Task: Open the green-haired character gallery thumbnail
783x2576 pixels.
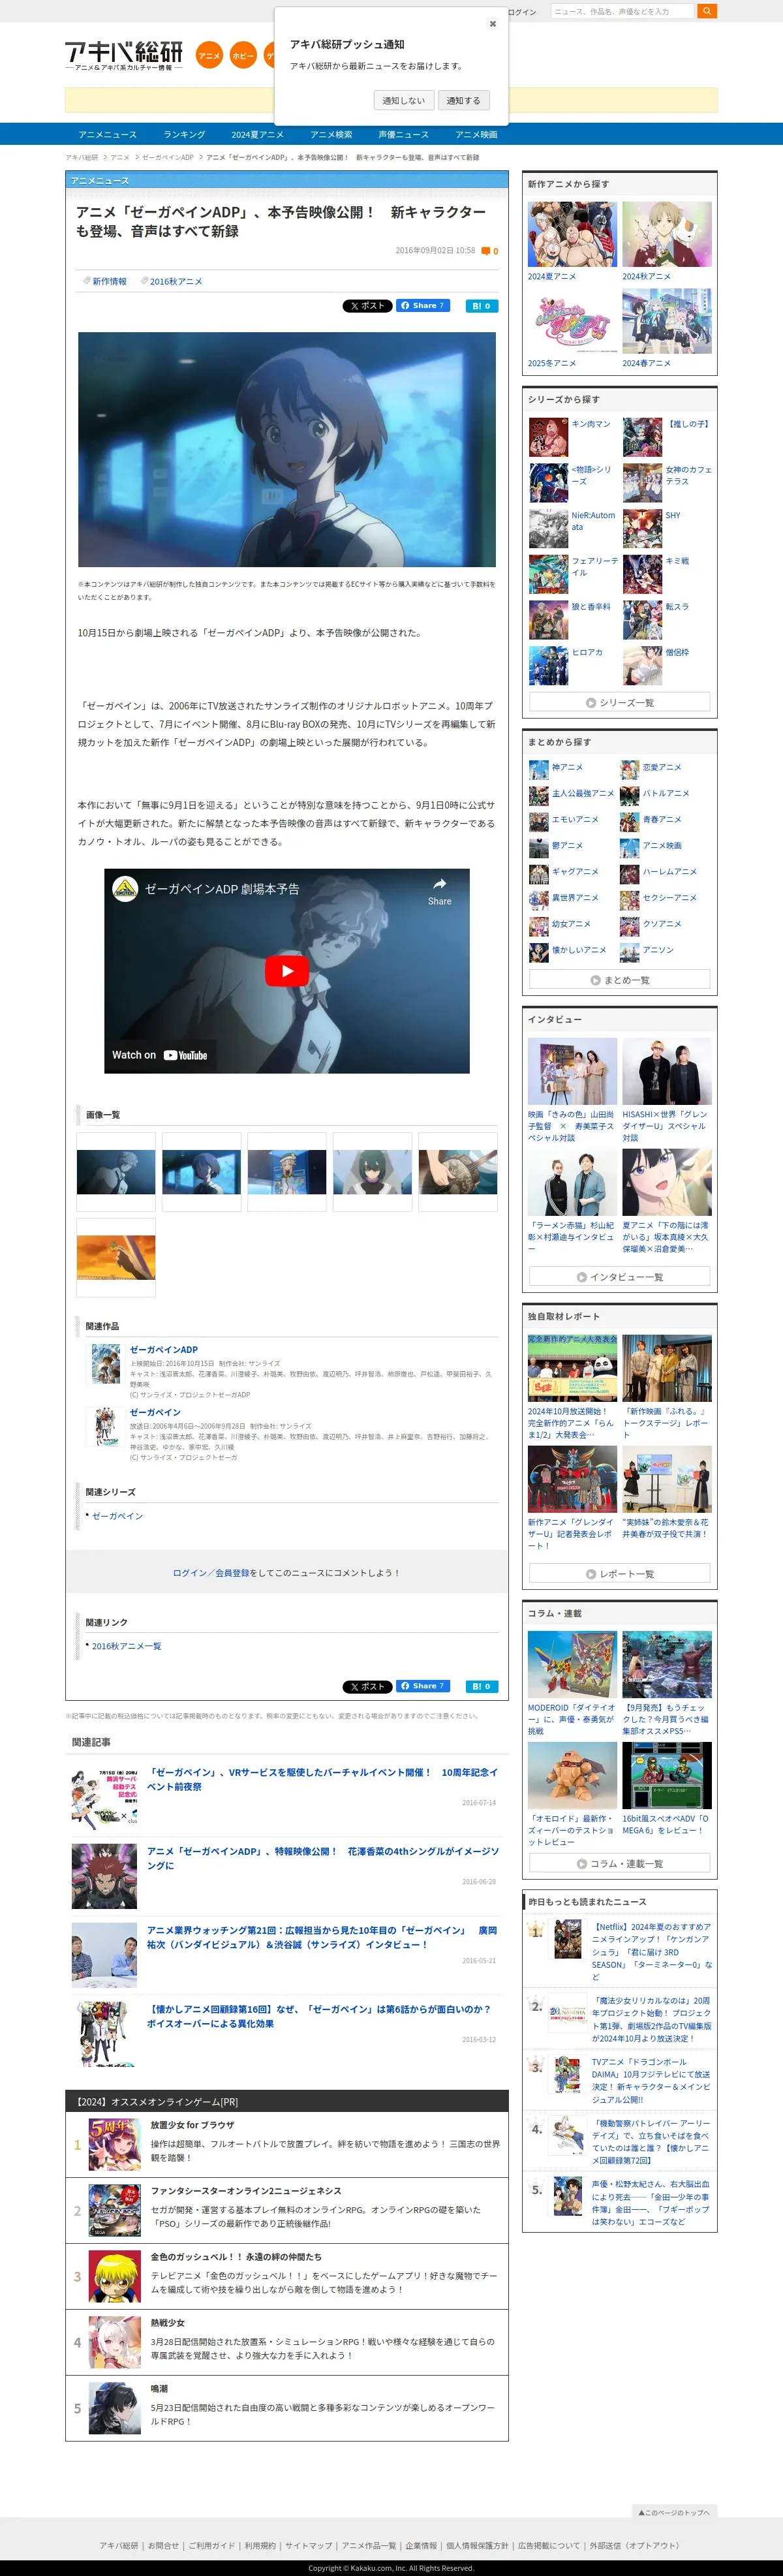Action: pyautogui.click(x=372, y=1172)
